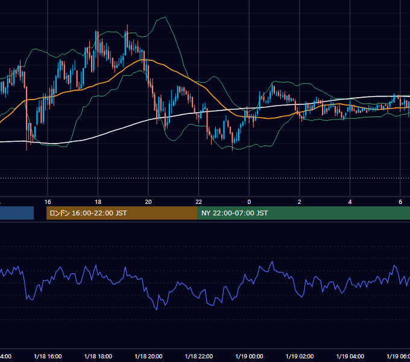410x362 pixels.
Task: Click the 16 hour label on upper axis
Action: click(48, 202)
